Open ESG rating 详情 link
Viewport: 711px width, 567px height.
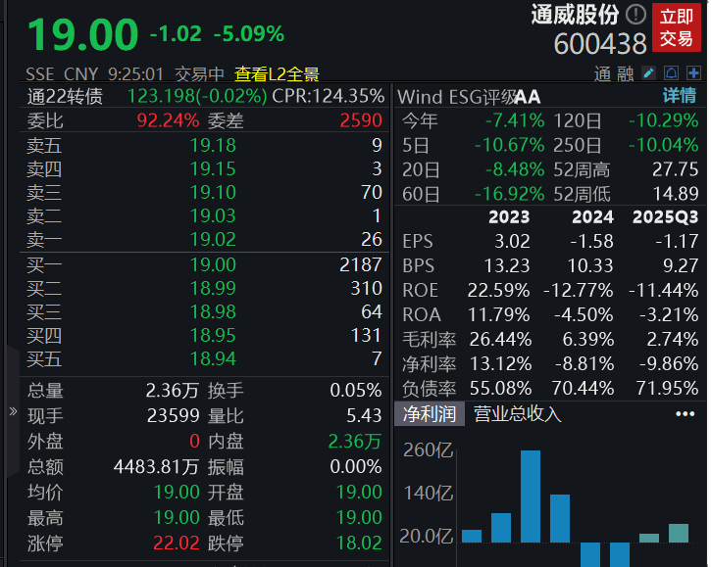[x=680, y=96]
